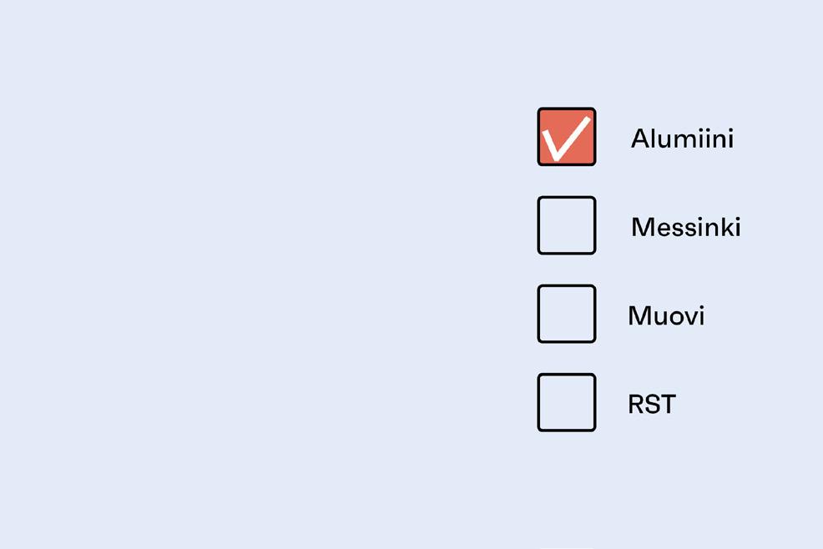This screenshot has width=823, height=549.
Task: Click the Muovi text label
Action: pyautogui.click(x=666, y=315)
